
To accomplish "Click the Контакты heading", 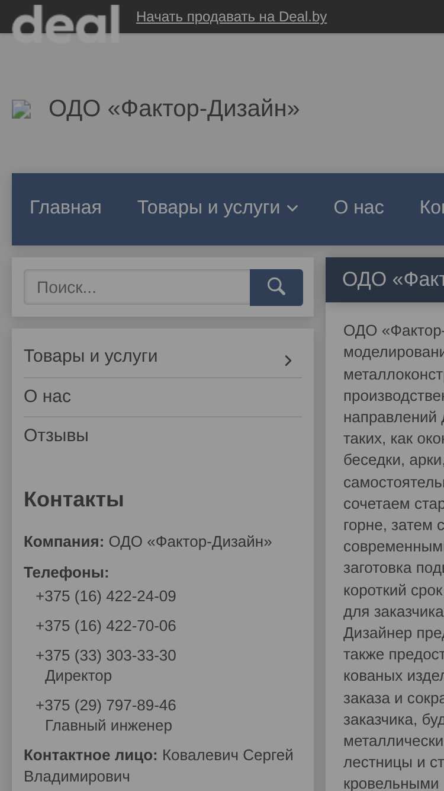I will 74,500.
